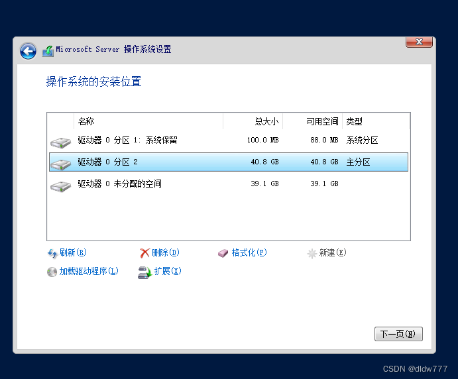Click the Microsoft Server setup icon in title
This screenshot has width=458, height=379.
(x=48, y=51)
